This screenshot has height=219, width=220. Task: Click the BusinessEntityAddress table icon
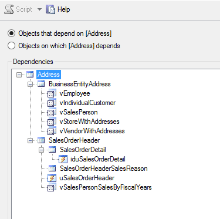pos(41,84)
